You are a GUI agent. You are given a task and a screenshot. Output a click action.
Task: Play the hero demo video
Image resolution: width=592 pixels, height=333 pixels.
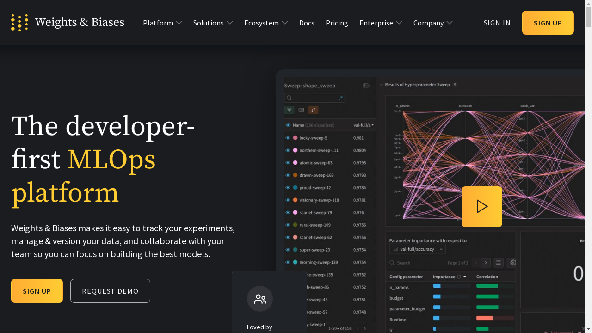point(482,207)
